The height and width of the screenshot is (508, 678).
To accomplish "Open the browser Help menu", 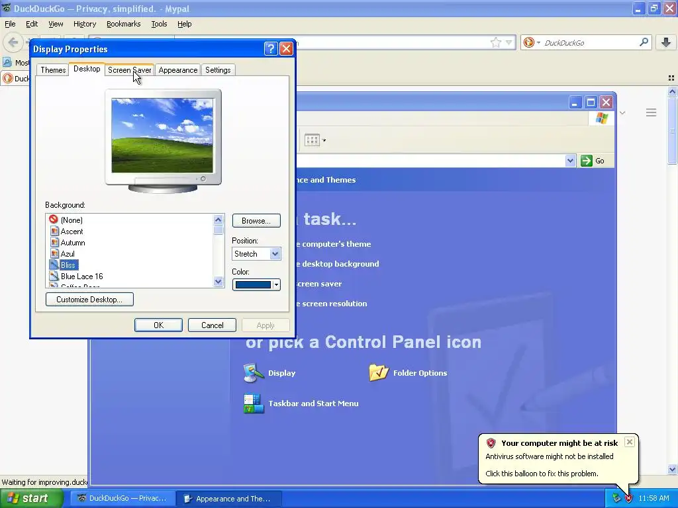I will tap(184, 24).
